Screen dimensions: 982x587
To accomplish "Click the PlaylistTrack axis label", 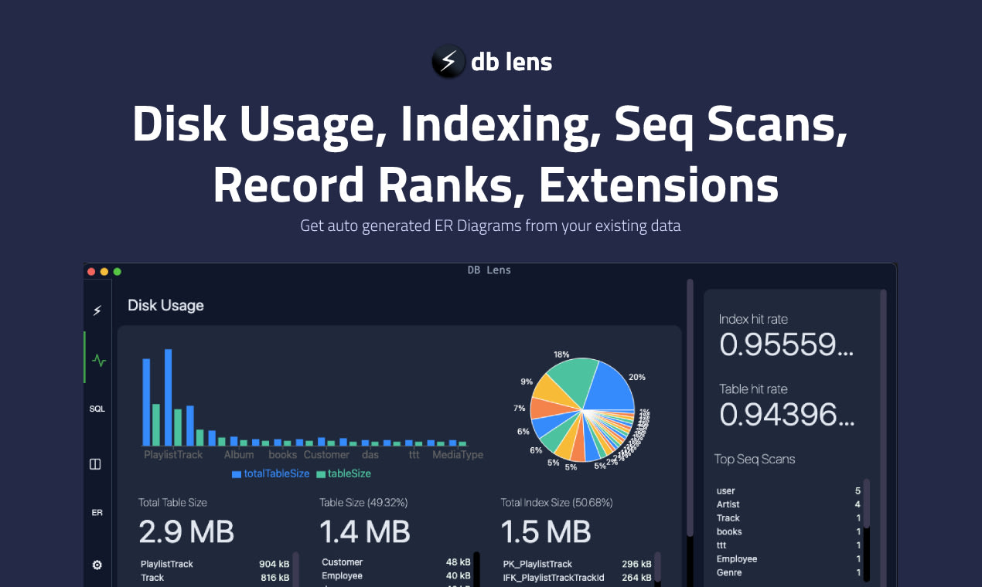I will point(173,455).
